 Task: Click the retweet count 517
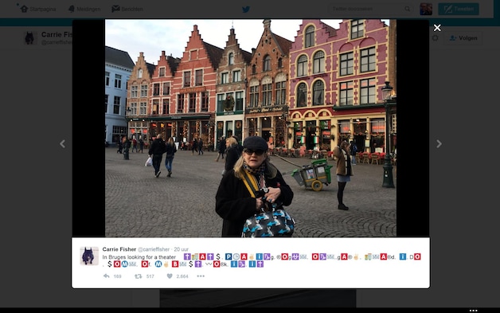[x=150, y=276]
